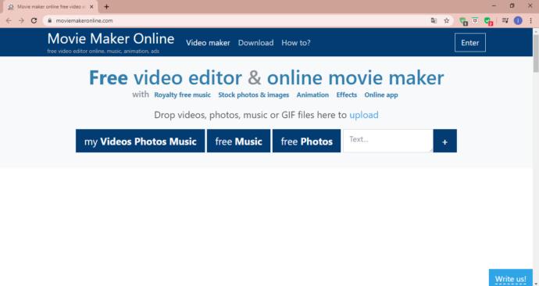Follow the Animation link
The height and width of the screenshot is (286, 539).
(x=312, y=95)
